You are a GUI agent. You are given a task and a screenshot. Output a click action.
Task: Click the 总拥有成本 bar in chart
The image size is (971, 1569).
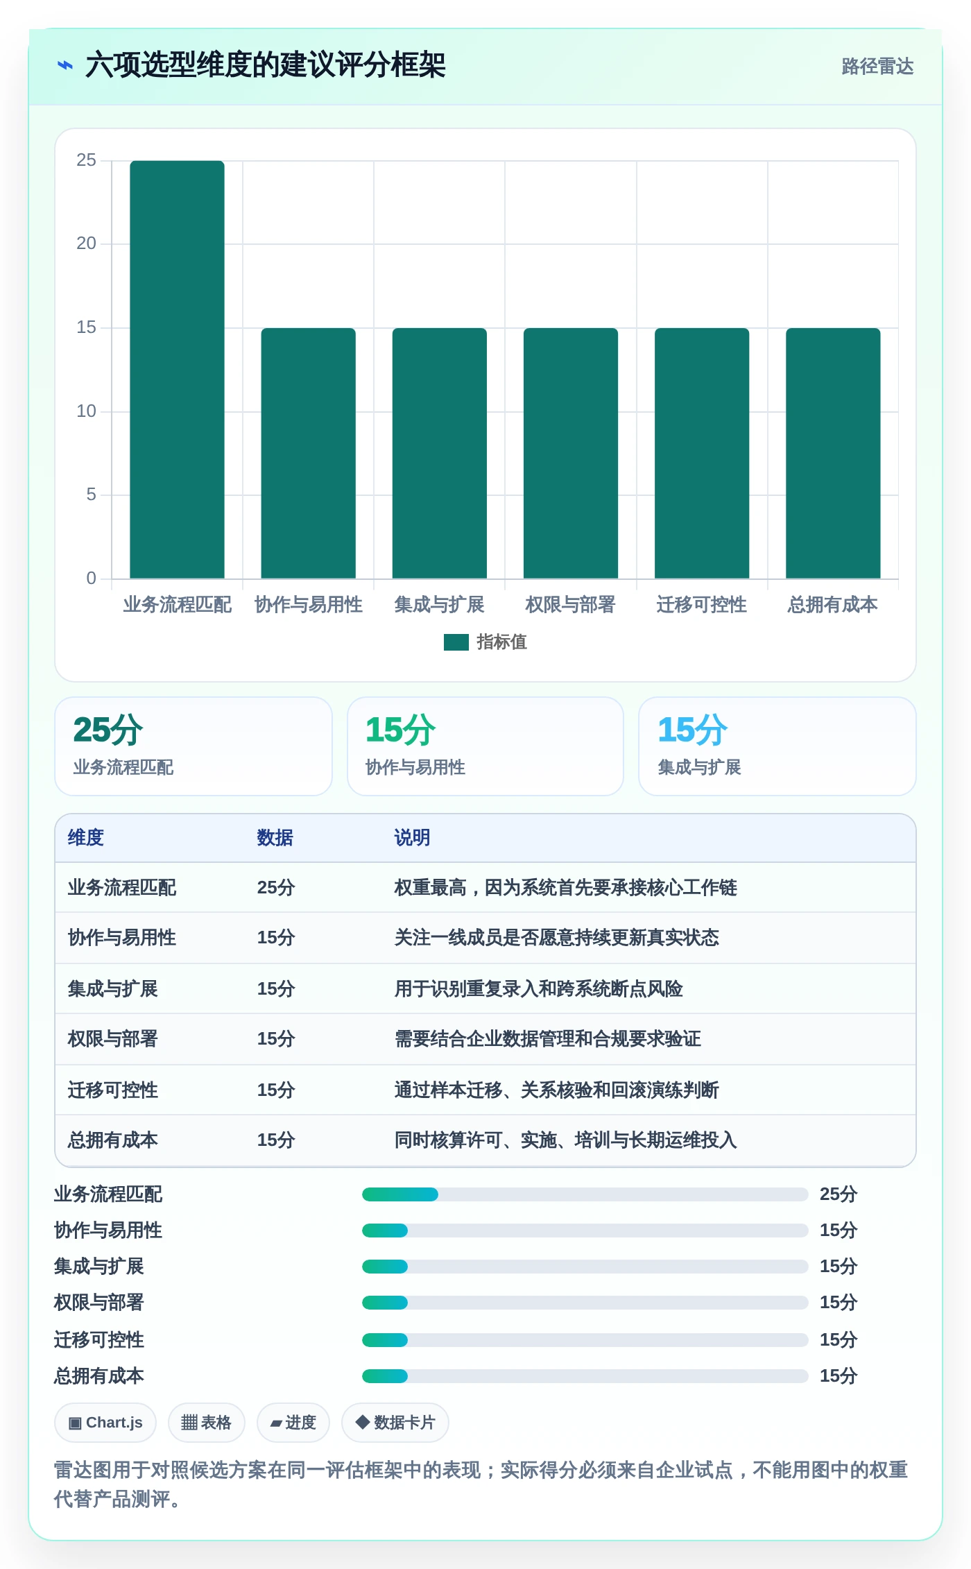tap(833, 453)
